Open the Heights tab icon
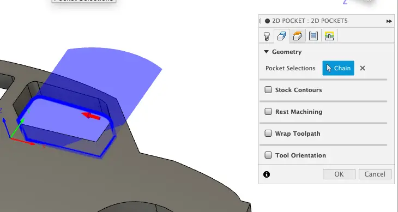Screen dimensions: 398x212 (x=298, y=36)
